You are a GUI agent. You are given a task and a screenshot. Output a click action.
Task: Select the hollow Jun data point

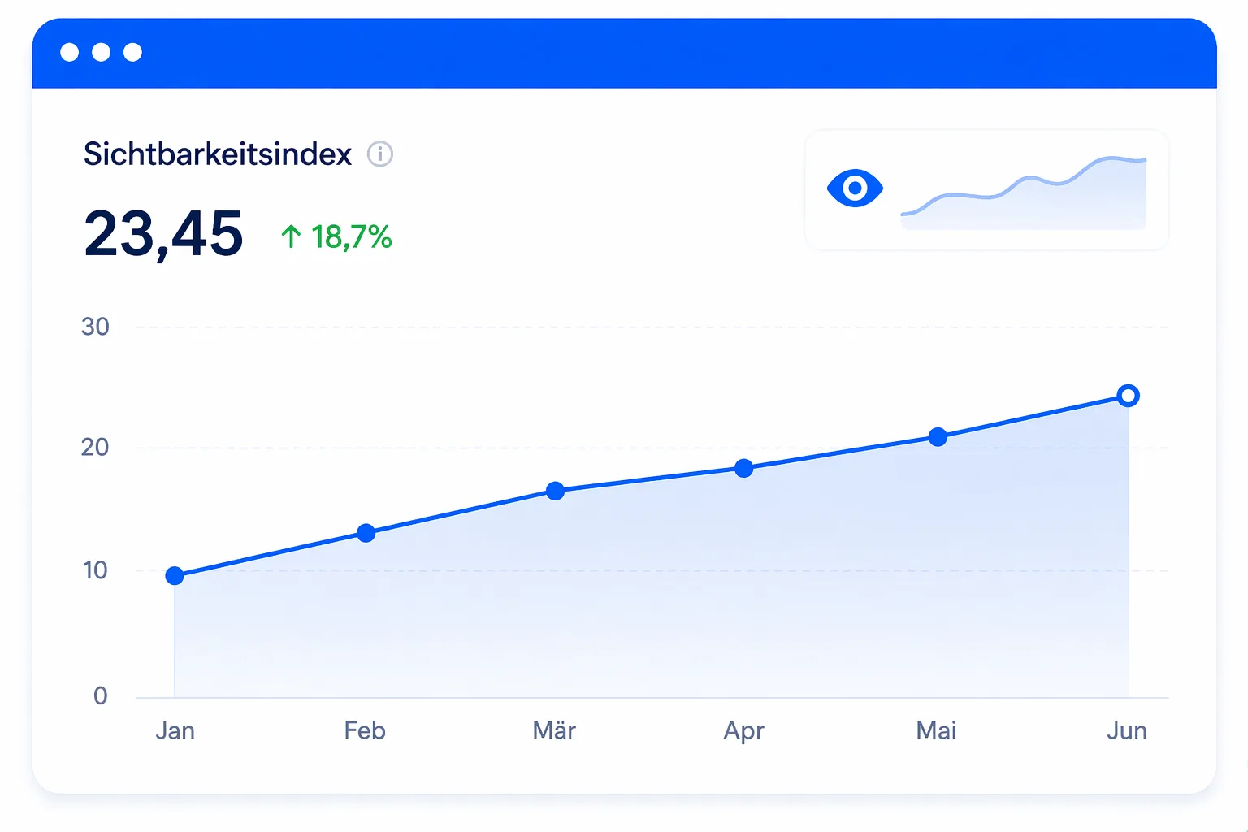click(1128, 396)
